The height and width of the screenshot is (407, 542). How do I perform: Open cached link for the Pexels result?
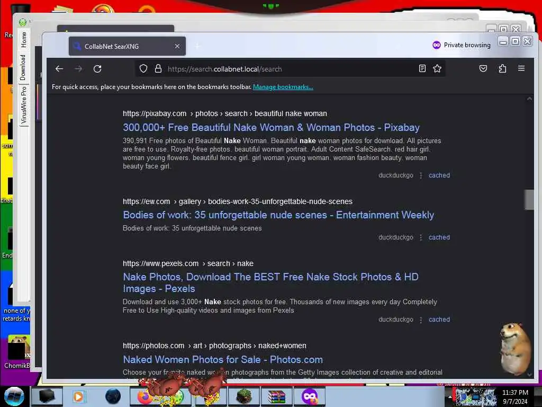click(439, 320)
